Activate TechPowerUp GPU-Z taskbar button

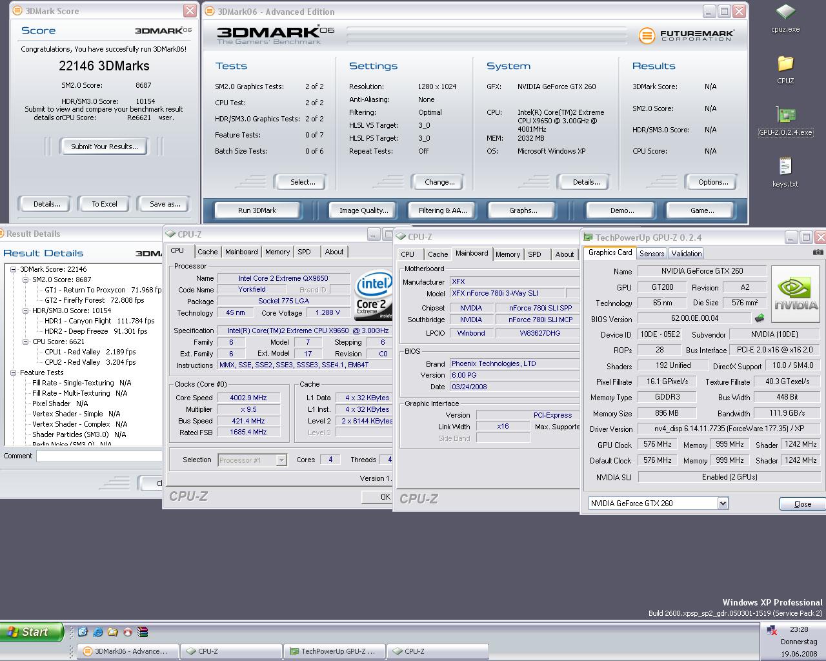click(x=334, y=651)
